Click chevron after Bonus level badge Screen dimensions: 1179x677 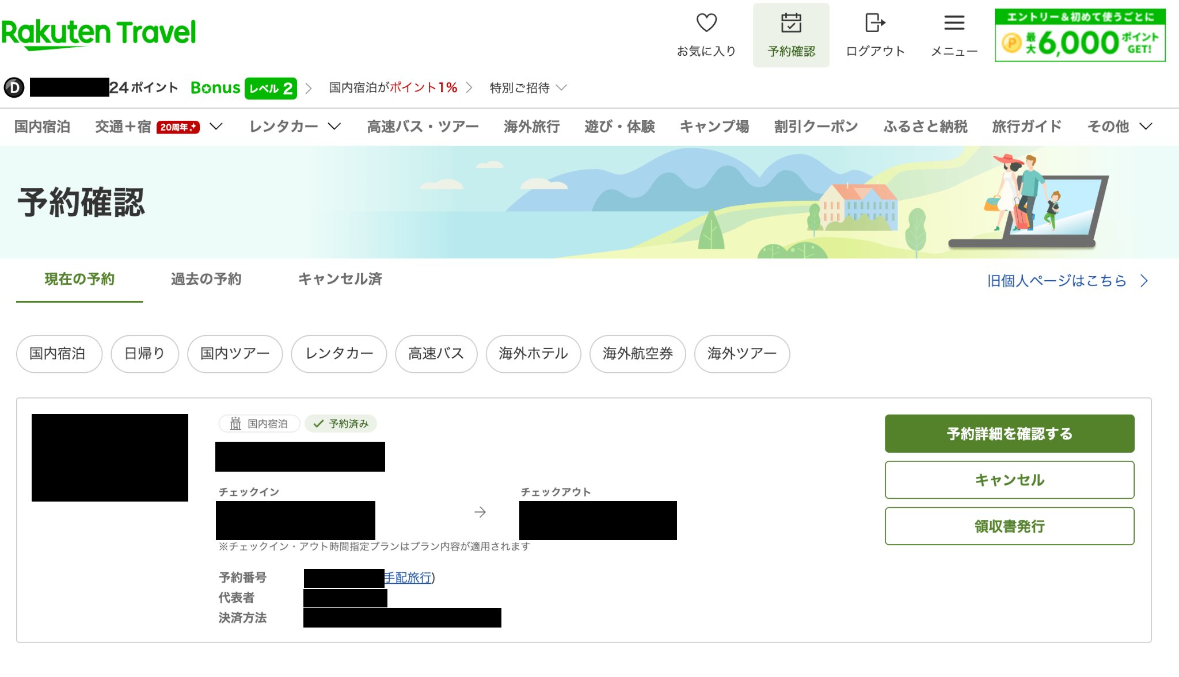[x=309, y=88]
